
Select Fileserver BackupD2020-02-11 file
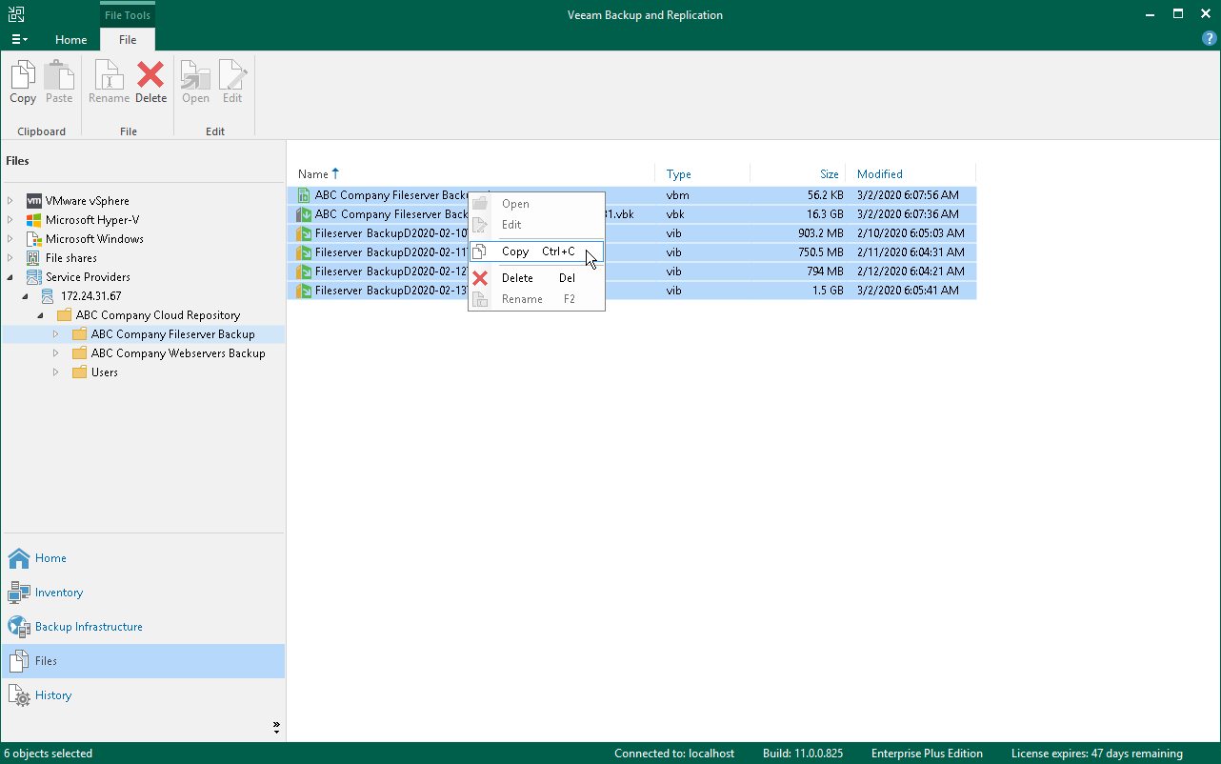391,252
